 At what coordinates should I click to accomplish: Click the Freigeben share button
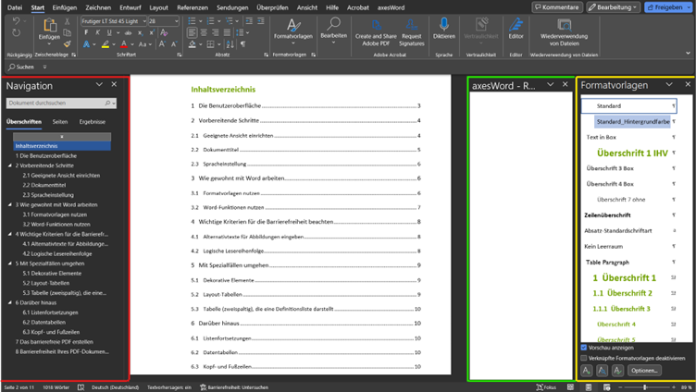pyautogui.click(x=668, y=7)
